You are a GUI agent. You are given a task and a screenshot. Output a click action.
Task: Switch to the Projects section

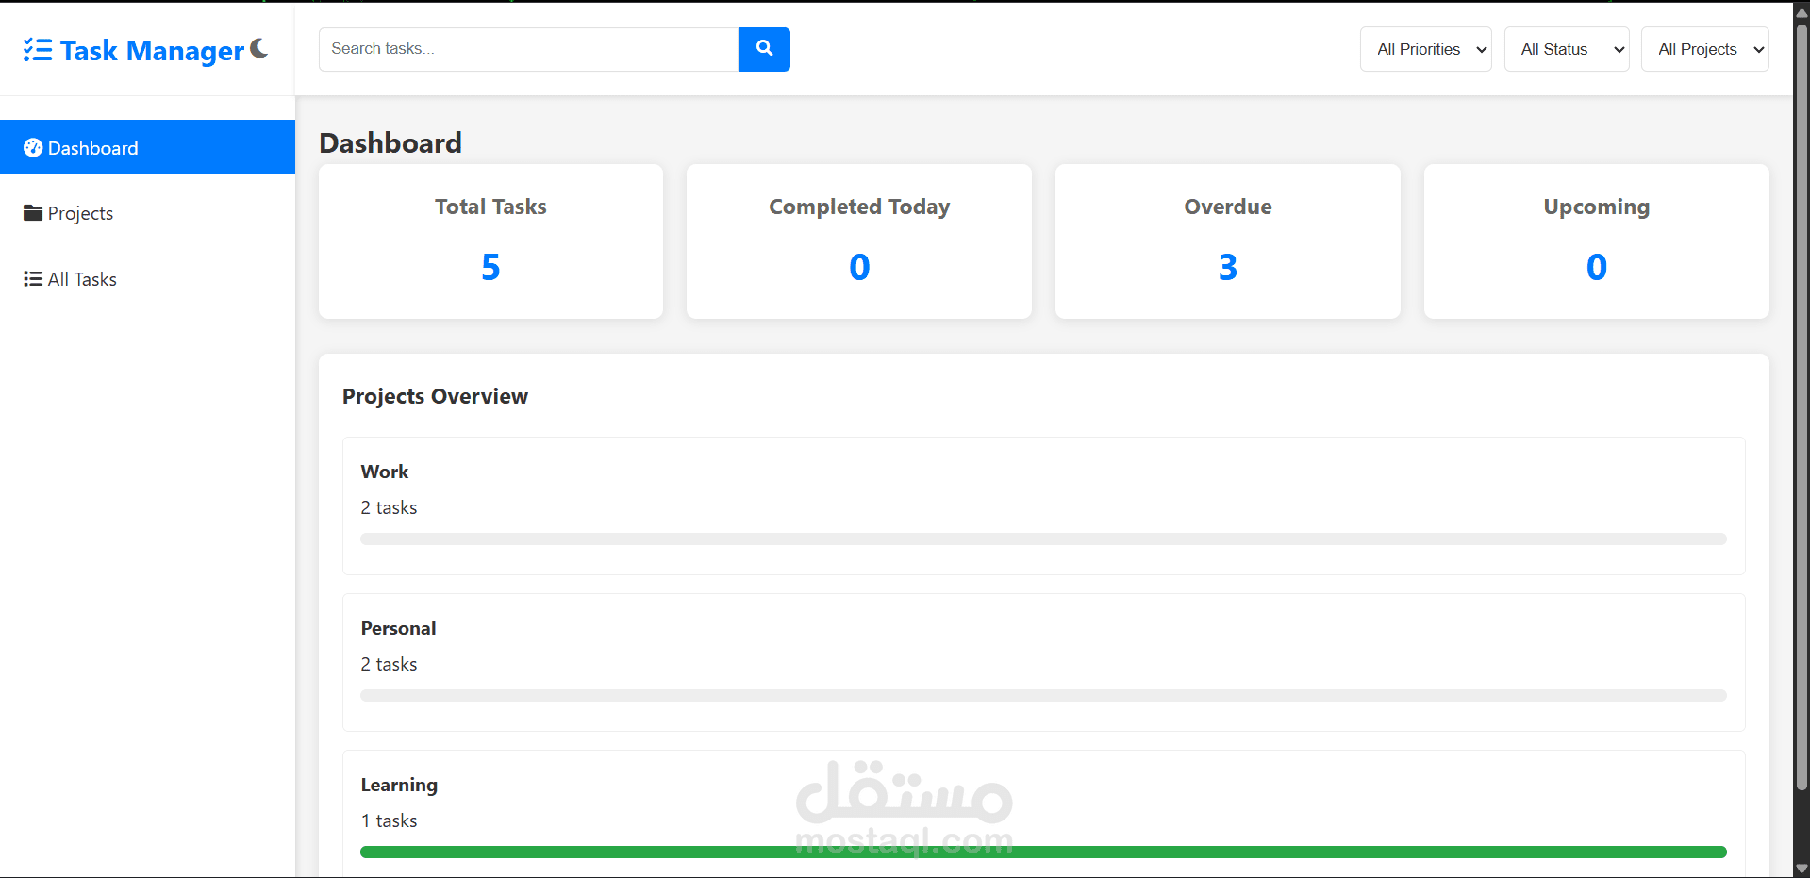pyautogui.click(x=80, y=212)
